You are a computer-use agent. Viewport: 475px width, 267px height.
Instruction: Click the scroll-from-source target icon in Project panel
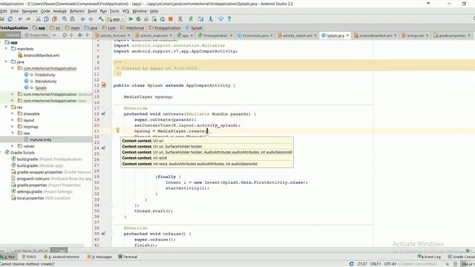(x=65, y=35)
